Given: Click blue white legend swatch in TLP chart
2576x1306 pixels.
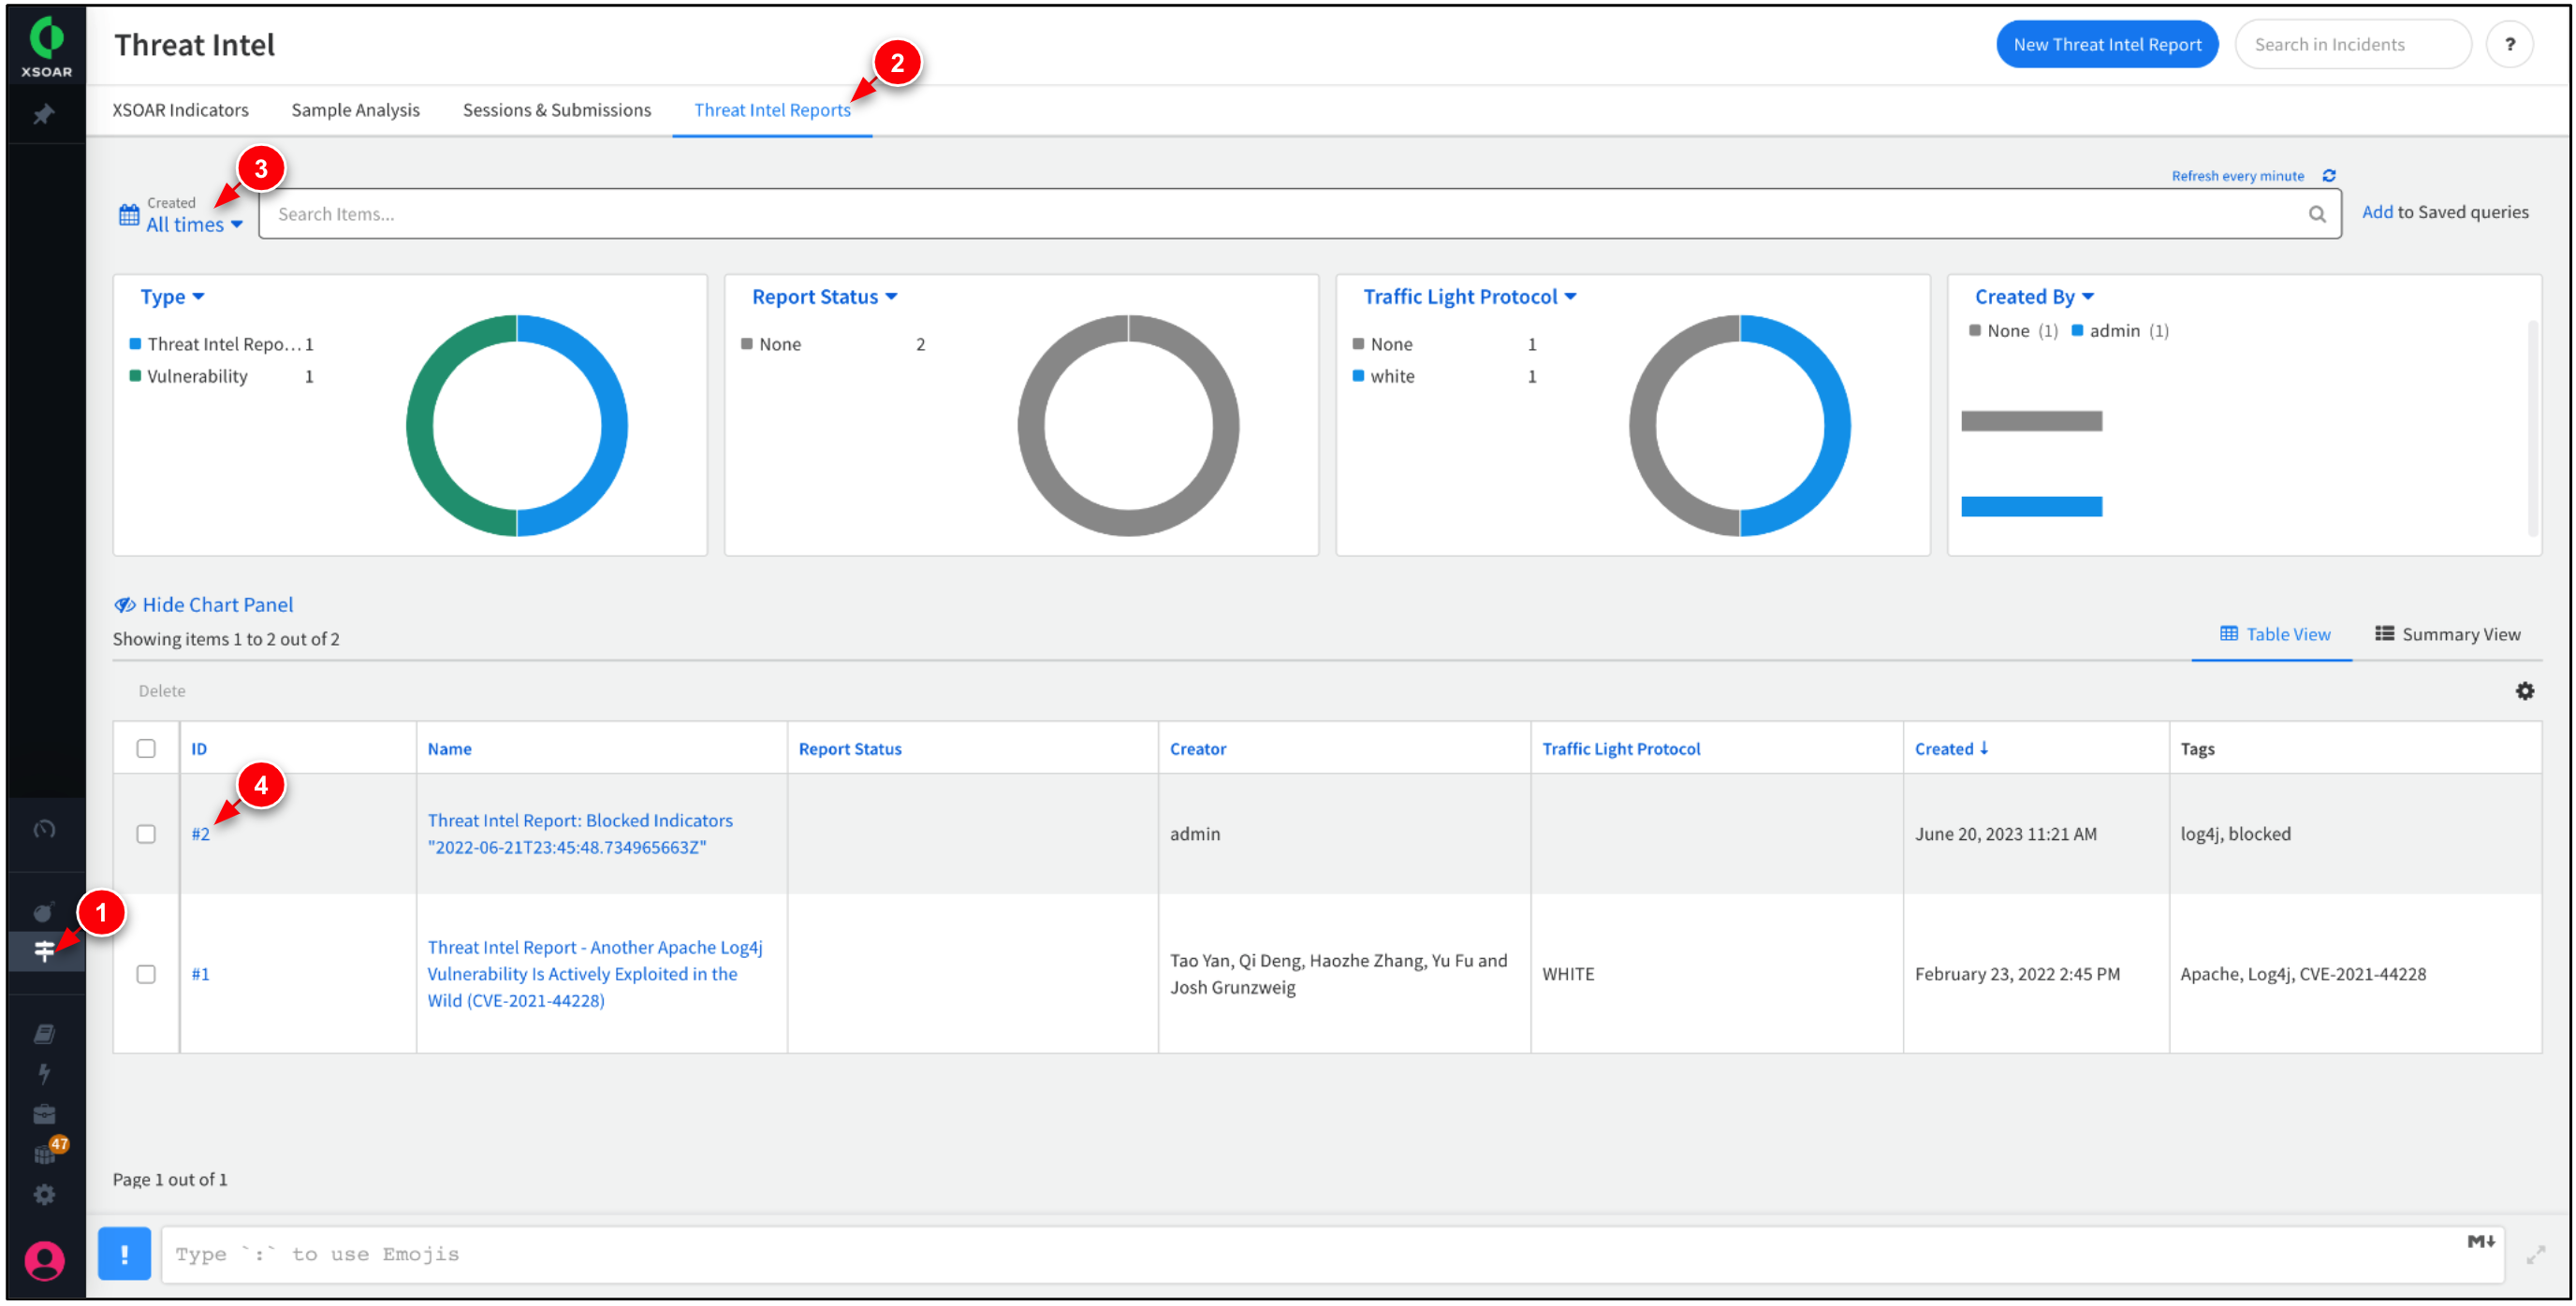Looking at the screenshot, I should coord(1358,376).
